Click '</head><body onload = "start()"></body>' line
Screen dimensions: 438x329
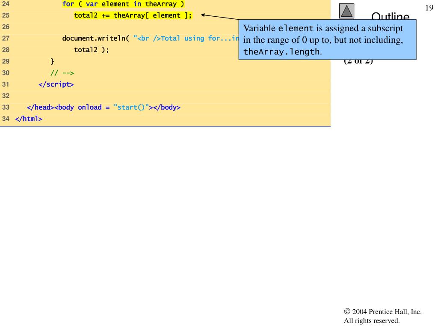[104, 108]
